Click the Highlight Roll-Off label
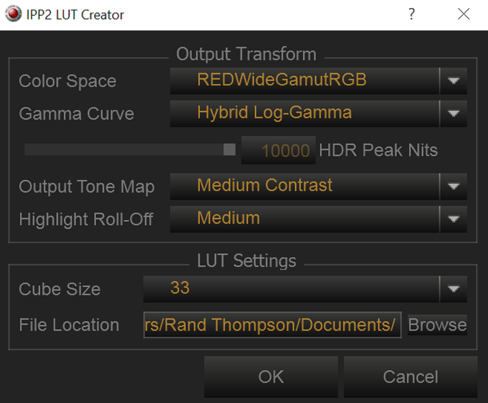The width and height of the screenshot is (488, 403). (86, 220)
